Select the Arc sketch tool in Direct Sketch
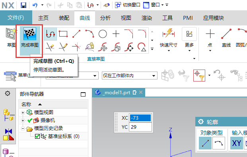This screenshot has height=157, width=247. 89,34
